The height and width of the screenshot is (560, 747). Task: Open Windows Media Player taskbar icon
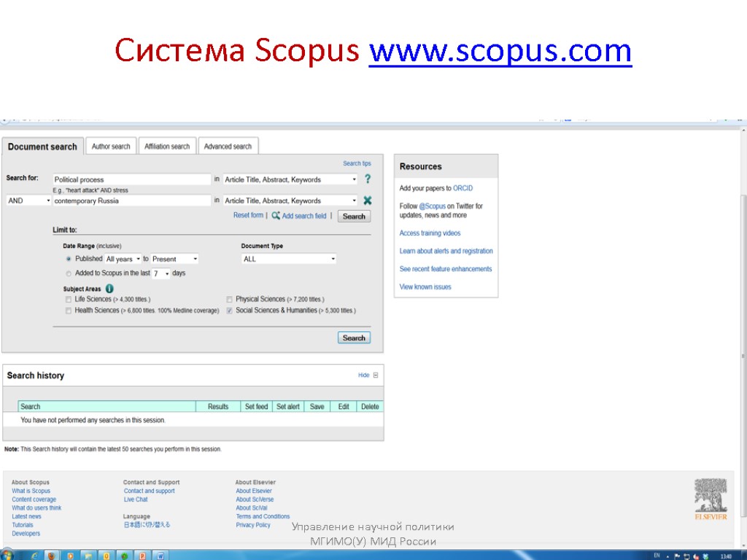point(70,556)
